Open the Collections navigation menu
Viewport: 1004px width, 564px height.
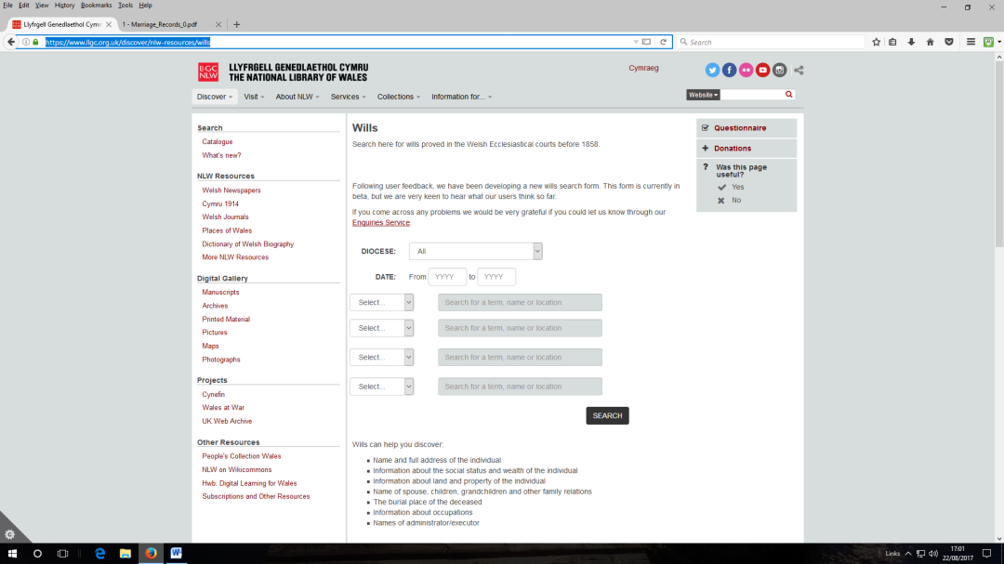coord(398,97)
